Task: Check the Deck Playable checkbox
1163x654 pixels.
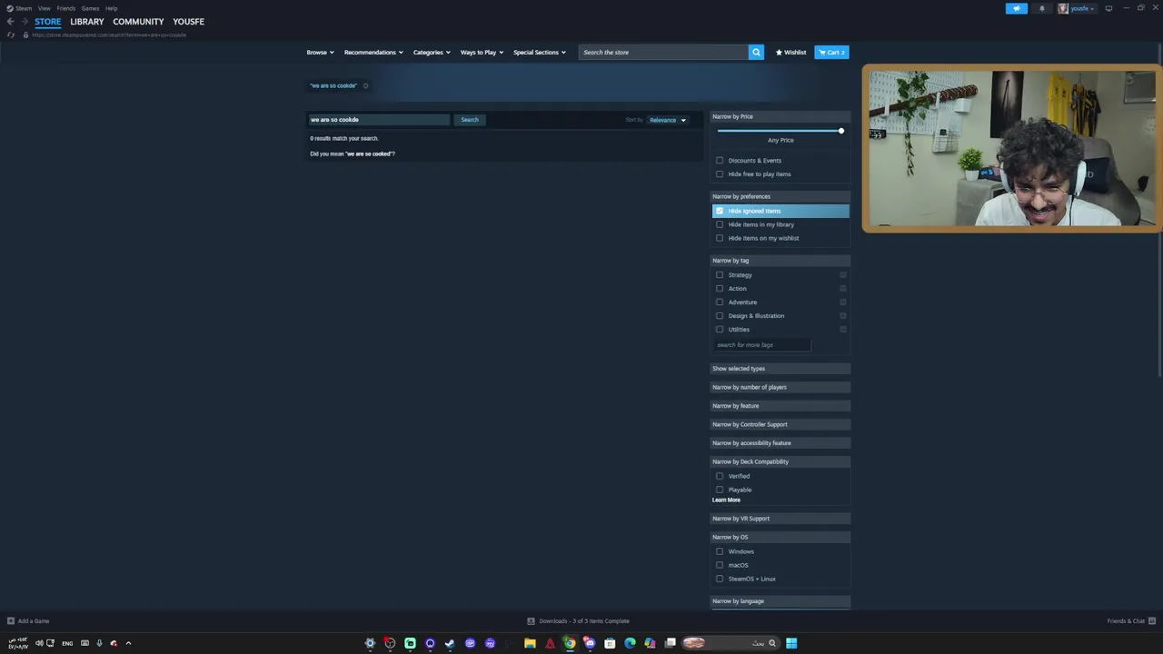Action: (x=720, y=490)
